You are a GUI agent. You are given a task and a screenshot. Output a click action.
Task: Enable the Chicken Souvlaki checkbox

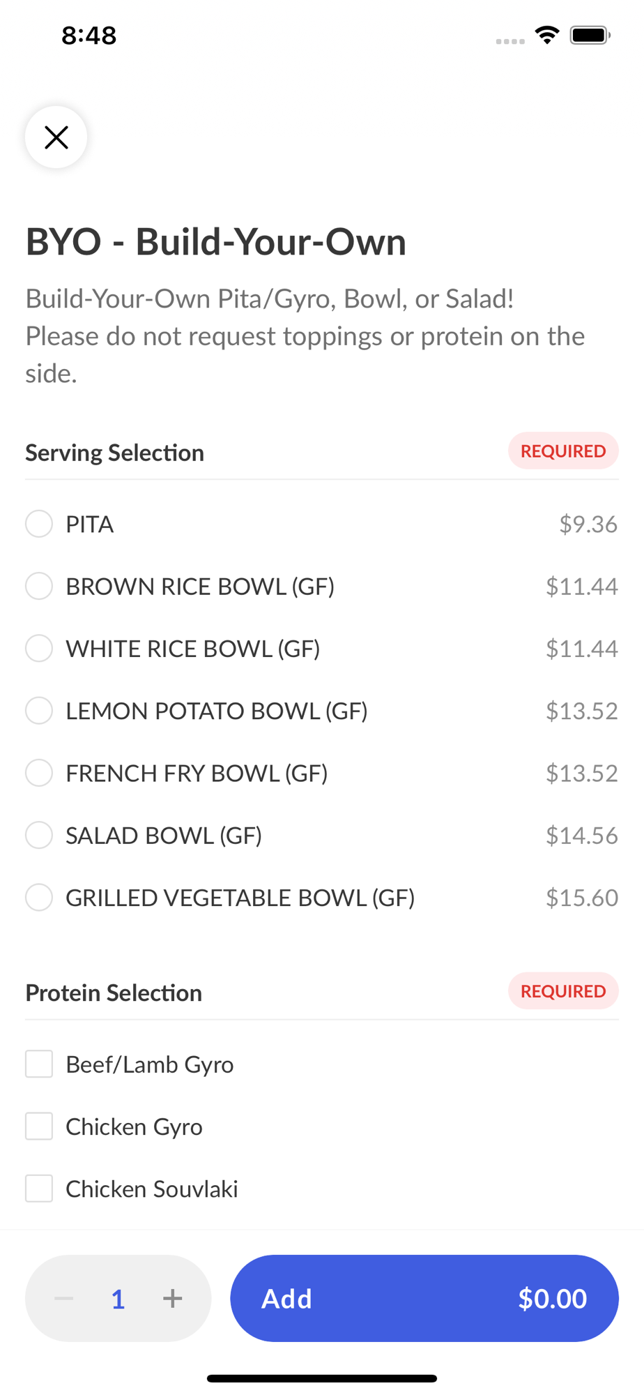click(39, 1189)
